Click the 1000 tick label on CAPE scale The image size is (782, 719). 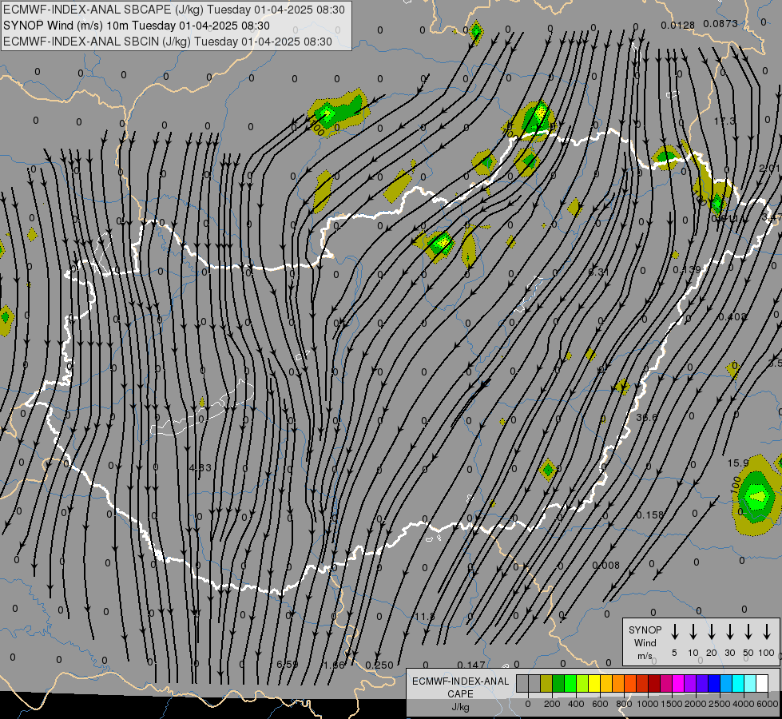click(647, 704)
